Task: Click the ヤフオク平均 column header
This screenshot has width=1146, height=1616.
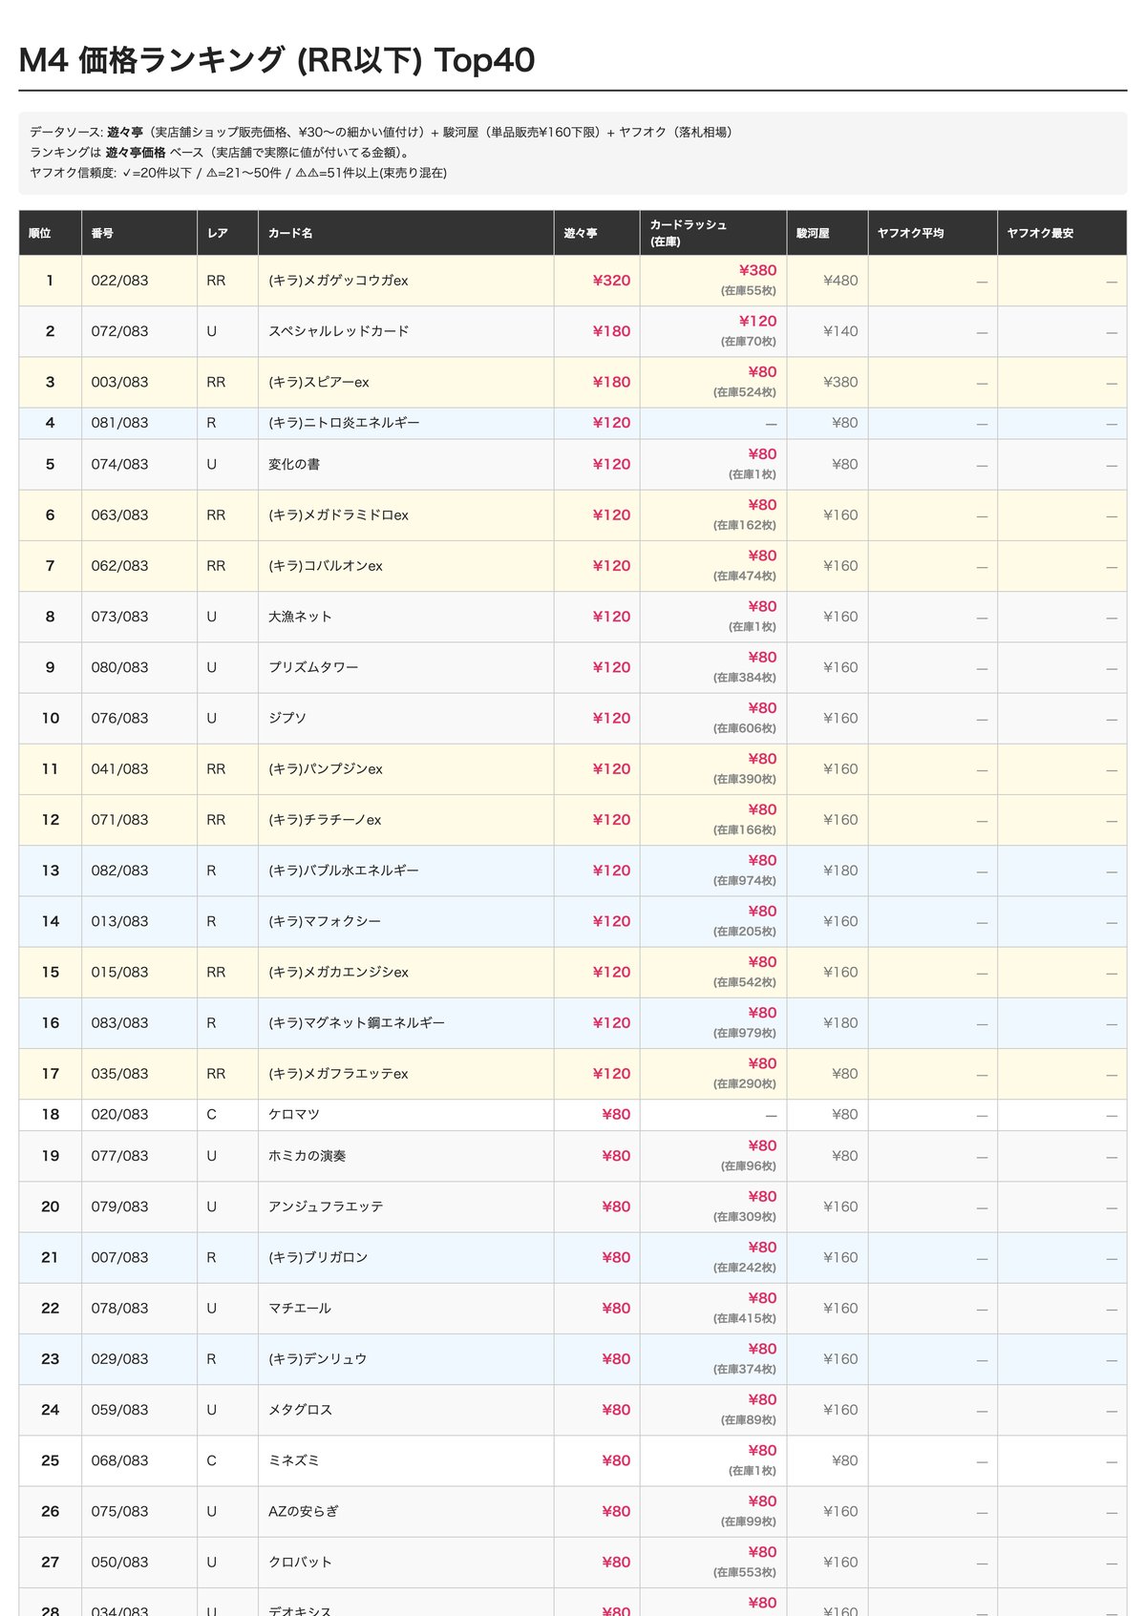Action: pos(932,233)
